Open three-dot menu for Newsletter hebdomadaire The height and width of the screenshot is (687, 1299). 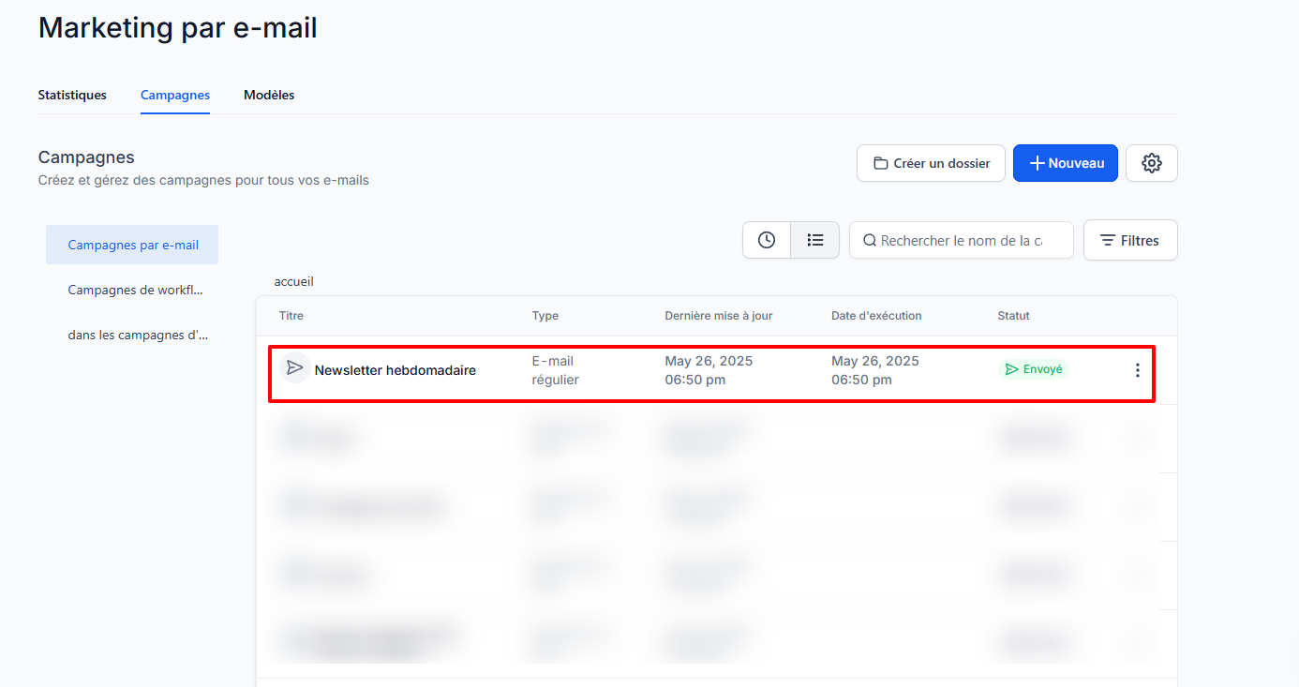[x=1137, y=370]
